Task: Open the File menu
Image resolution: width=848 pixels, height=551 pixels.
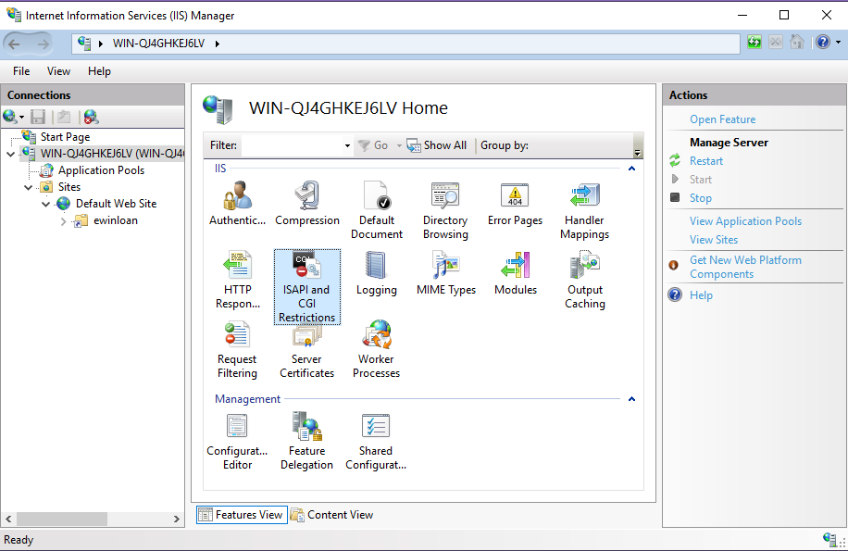Action: 21,70
